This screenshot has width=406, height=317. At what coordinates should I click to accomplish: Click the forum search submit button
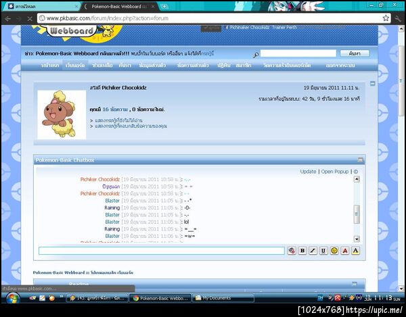click(355, 53)
